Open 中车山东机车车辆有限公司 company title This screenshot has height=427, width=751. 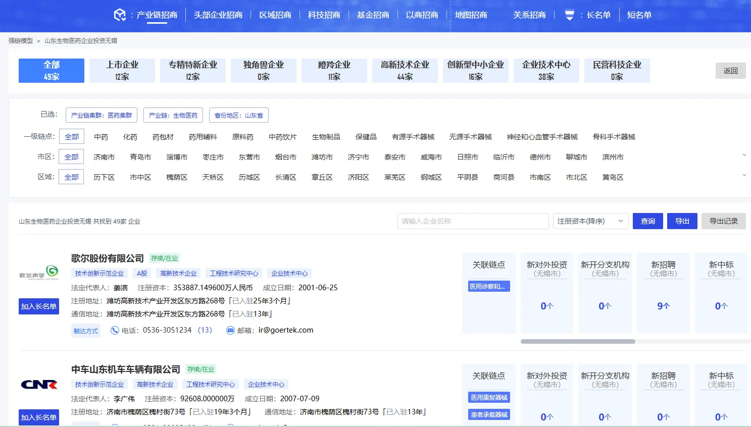pyautogui.click(x=126, y=369)
